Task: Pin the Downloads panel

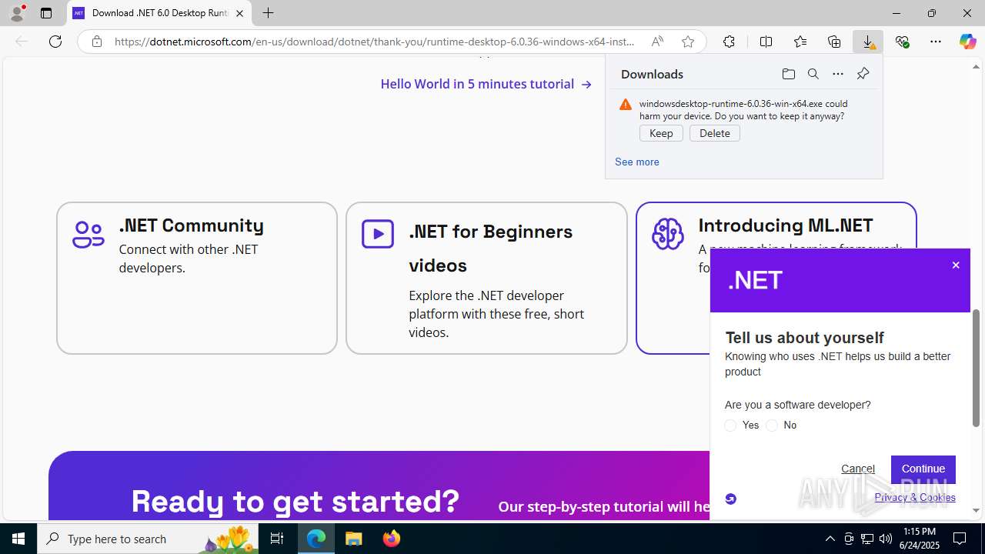Action: [x=863, y=74]
